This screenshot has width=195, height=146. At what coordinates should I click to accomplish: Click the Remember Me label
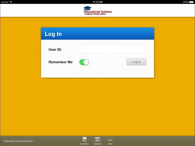[61, 62]
